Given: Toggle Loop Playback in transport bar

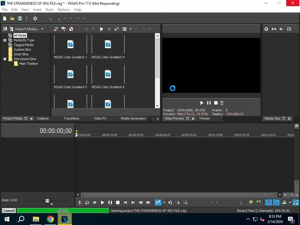Looking at the screenshot, I should tap(87, 202).
